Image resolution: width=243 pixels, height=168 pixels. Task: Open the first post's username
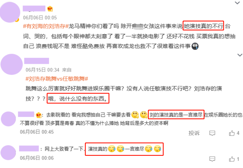[34, 9]
